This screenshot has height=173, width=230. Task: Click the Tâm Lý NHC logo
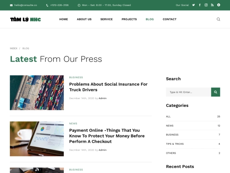(x=26, y=19)
